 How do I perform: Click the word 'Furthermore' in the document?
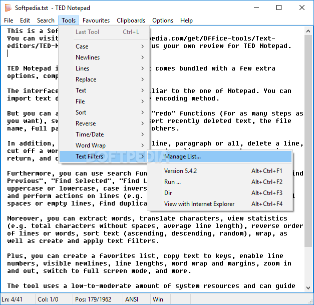29,173
